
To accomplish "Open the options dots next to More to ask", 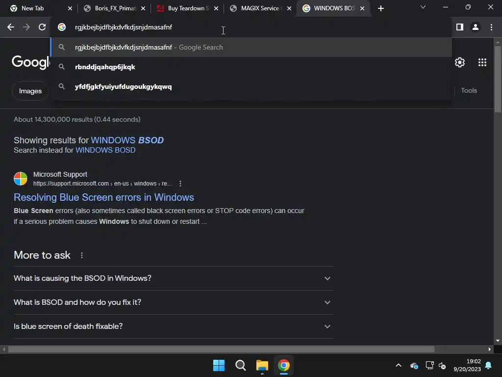I will pyautogui.click(x=82, y=255).
